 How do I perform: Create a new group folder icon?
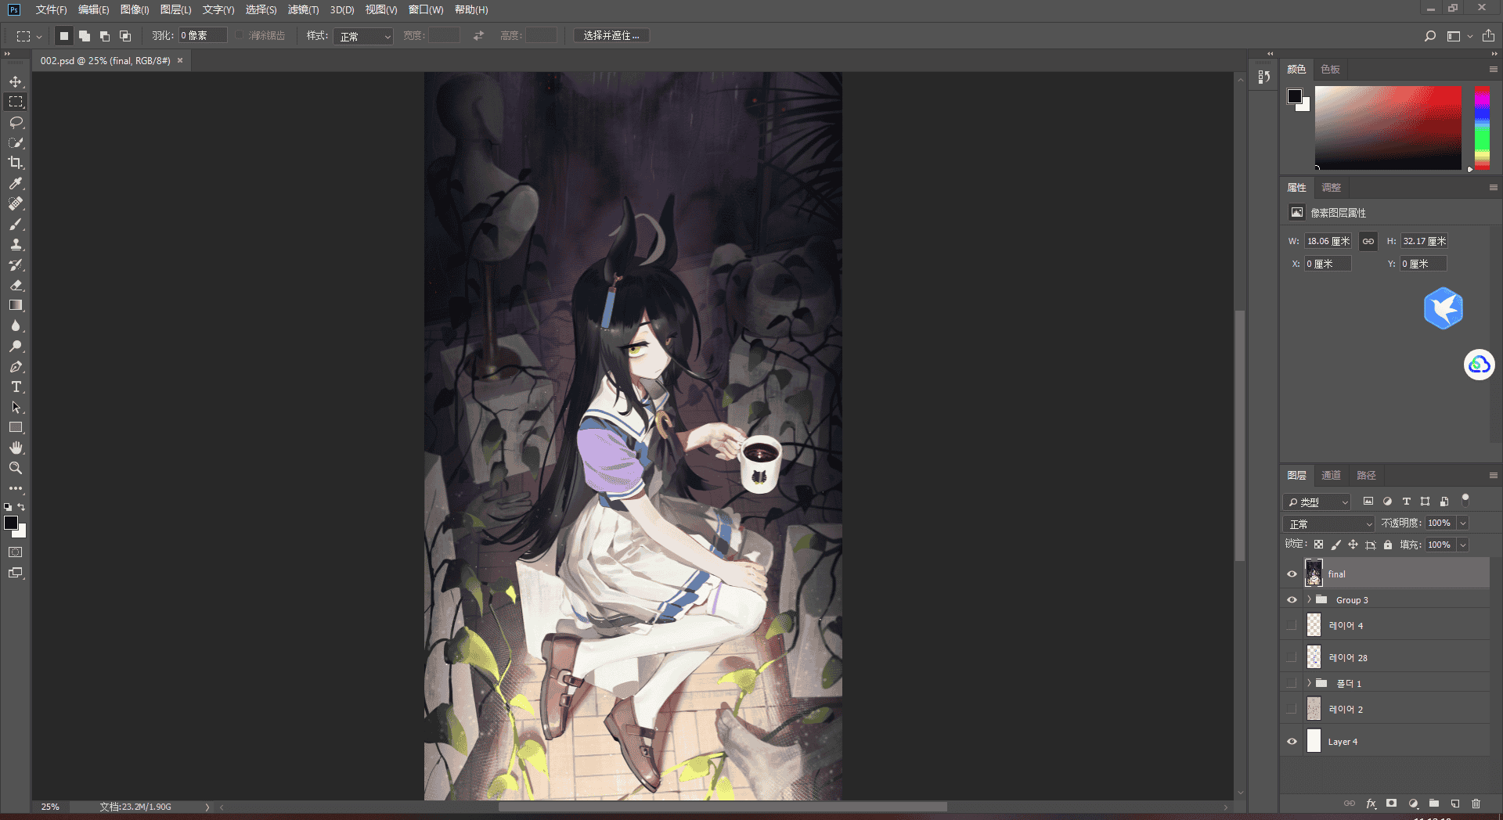(1434, 804)
